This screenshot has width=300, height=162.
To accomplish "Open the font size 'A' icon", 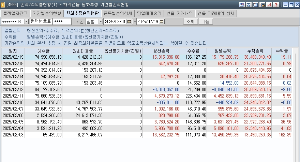I will pos(269,4).
